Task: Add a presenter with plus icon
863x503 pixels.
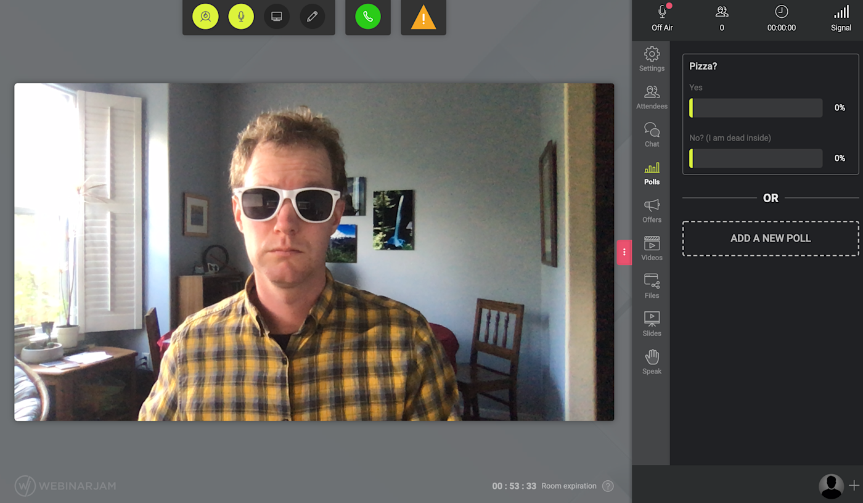Action: click(x=854, y=486)
